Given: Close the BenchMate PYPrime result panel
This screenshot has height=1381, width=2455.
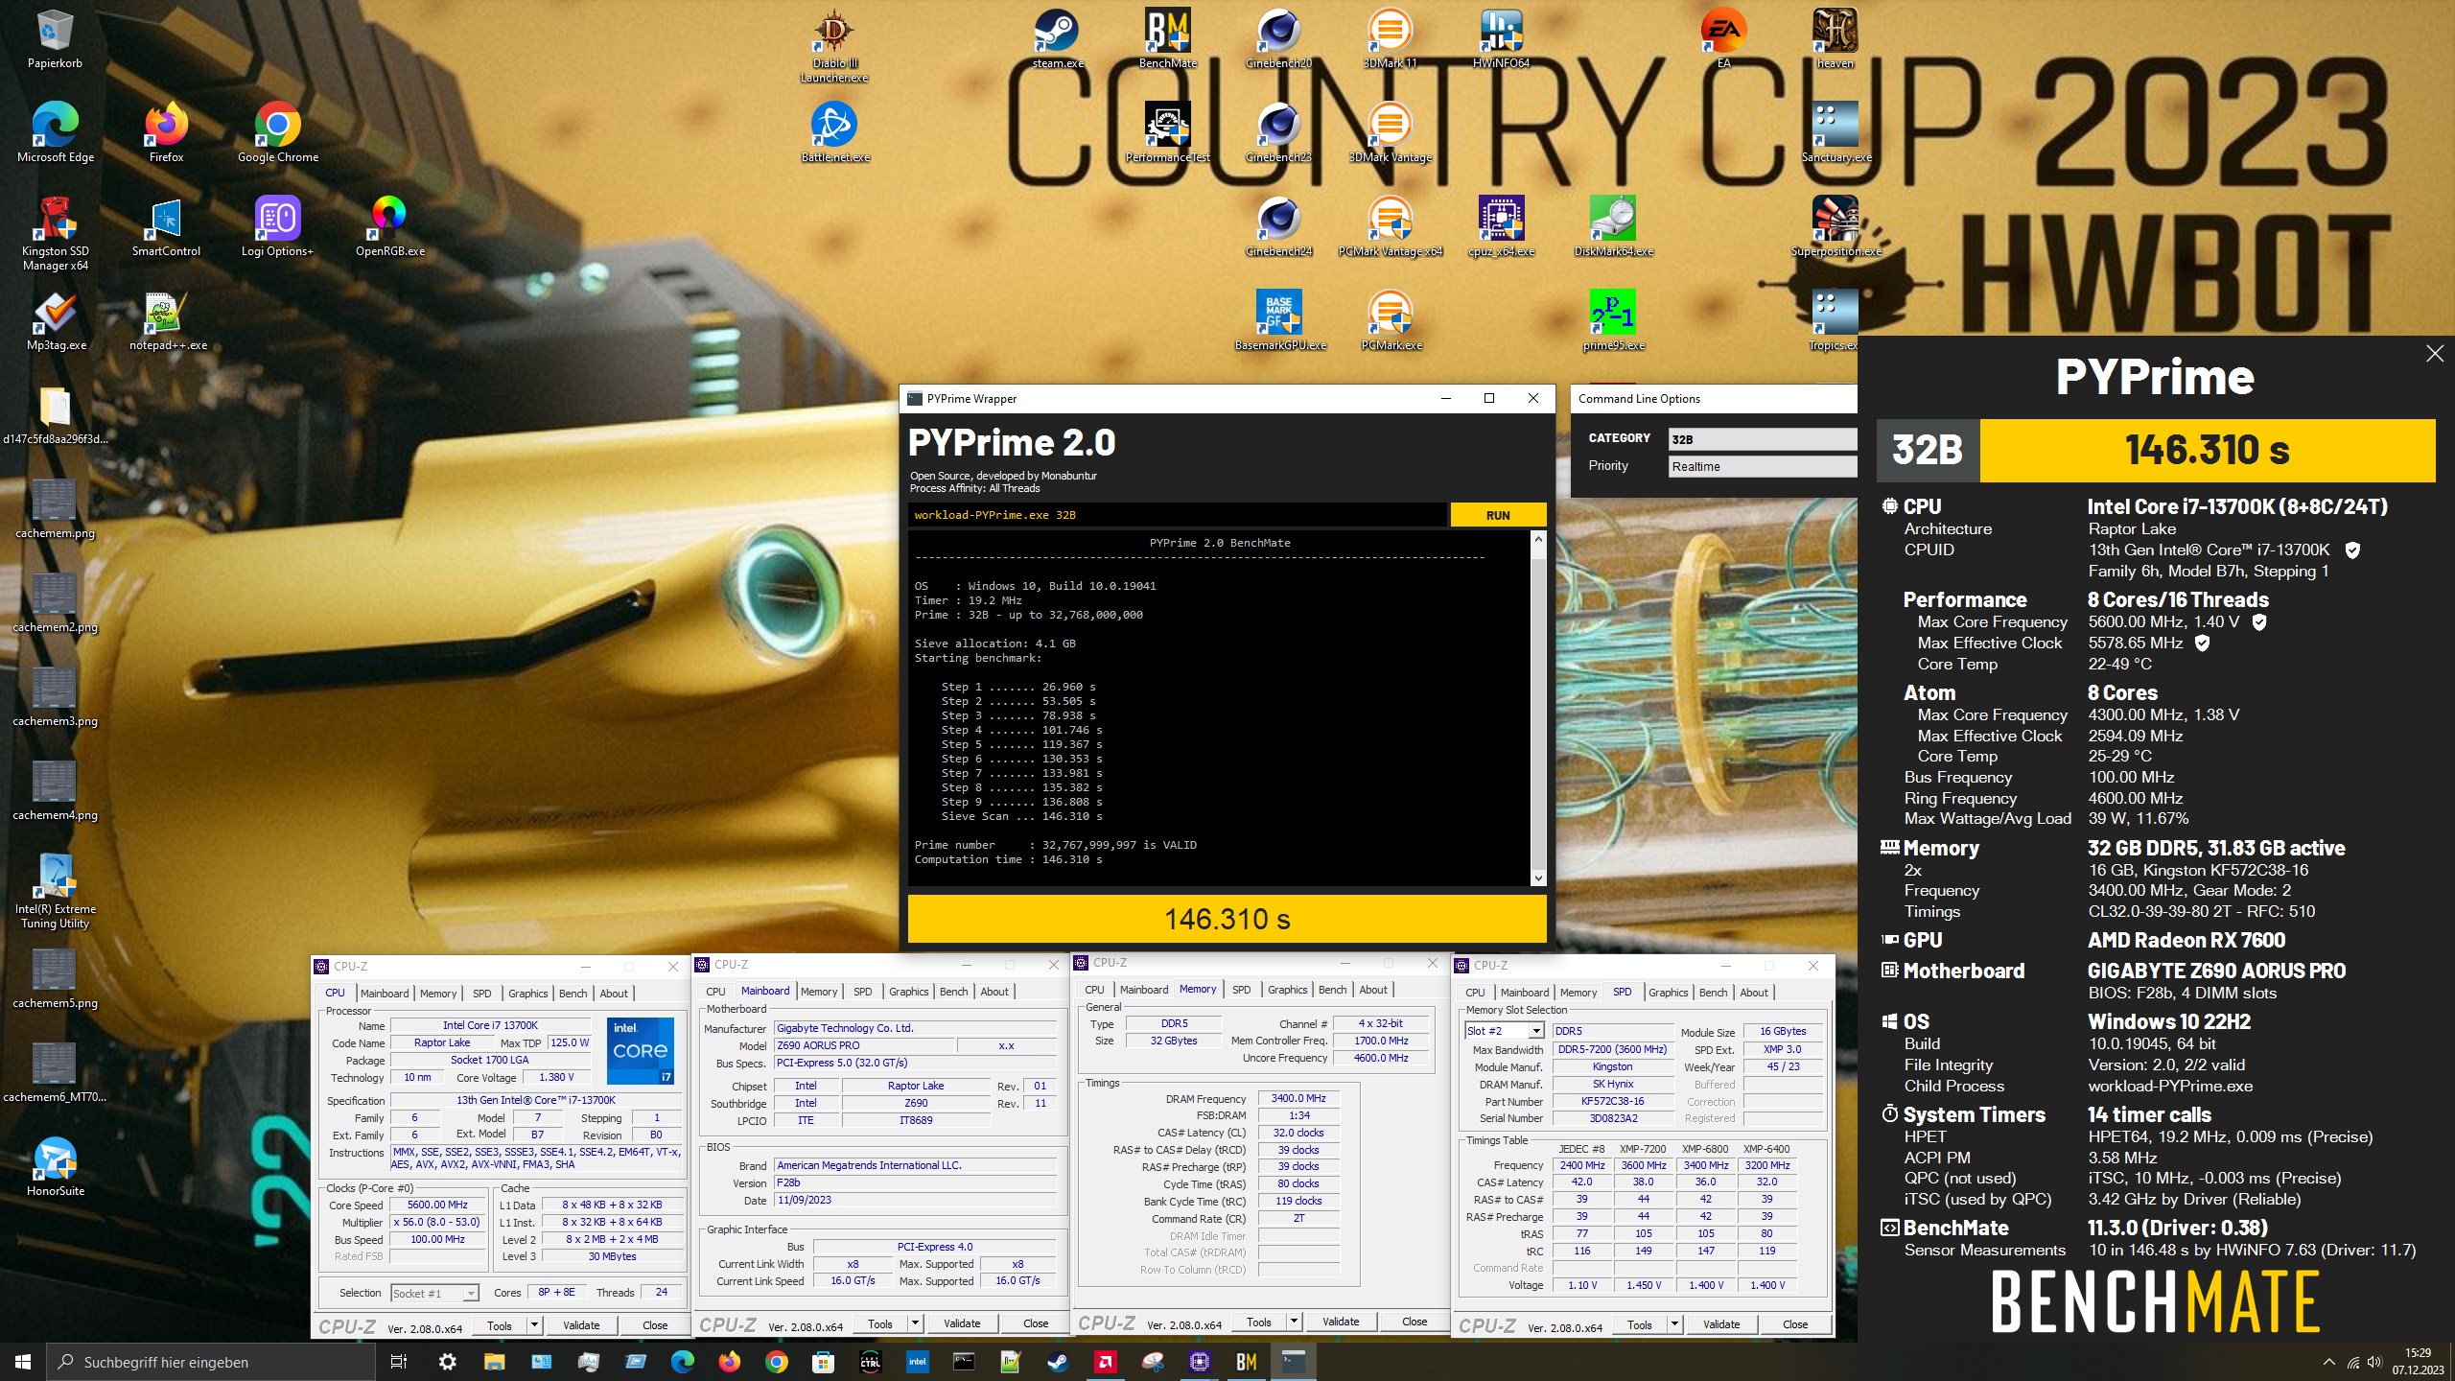Looking at the screenshot, I should pyautogui.click(x=2434, y=354).
